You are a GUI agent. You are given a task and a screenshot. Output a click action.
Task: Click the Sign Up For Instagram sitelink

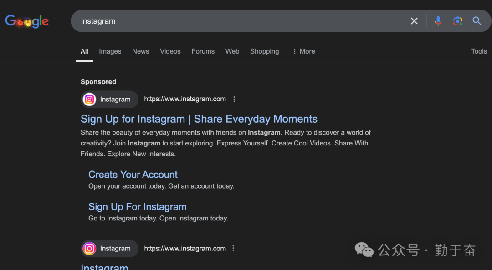tap(138, 207)
